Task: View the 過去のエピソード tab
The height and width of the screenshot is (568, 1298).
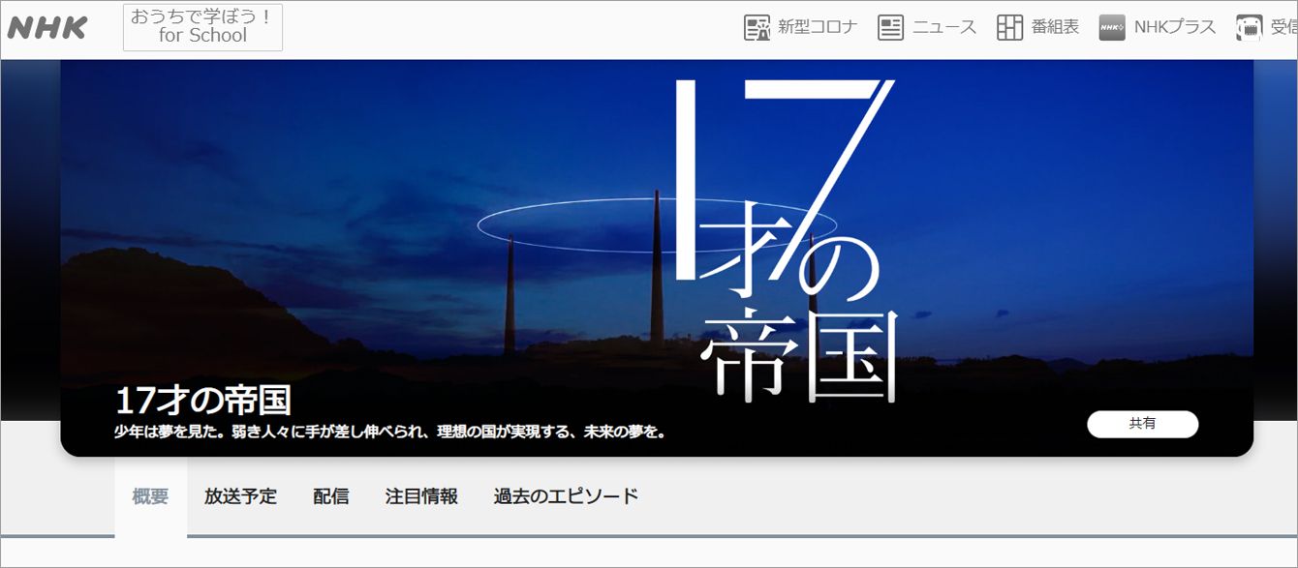Action: pos(566,496)
